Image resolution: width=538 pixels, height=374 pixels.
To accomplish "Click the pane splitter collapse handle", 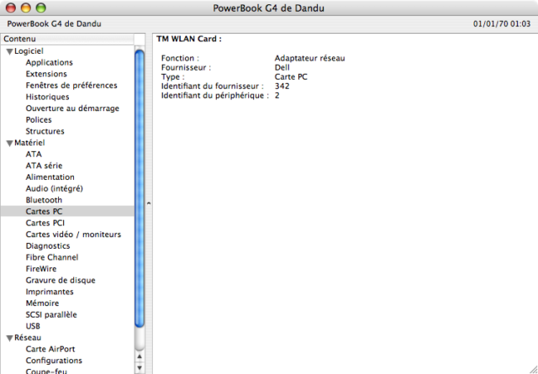I will [x=149, y=203].
